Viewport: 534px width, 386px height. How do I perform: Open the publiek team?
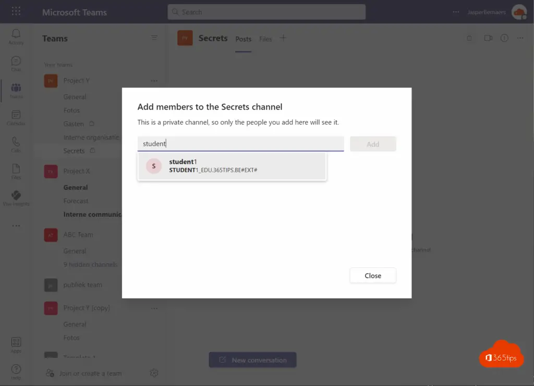[x=82, y=285]
